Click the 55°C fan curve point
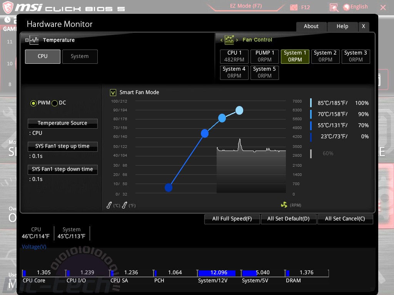The width and height of the screenshot is (394, 295). [x=205, y=133]
